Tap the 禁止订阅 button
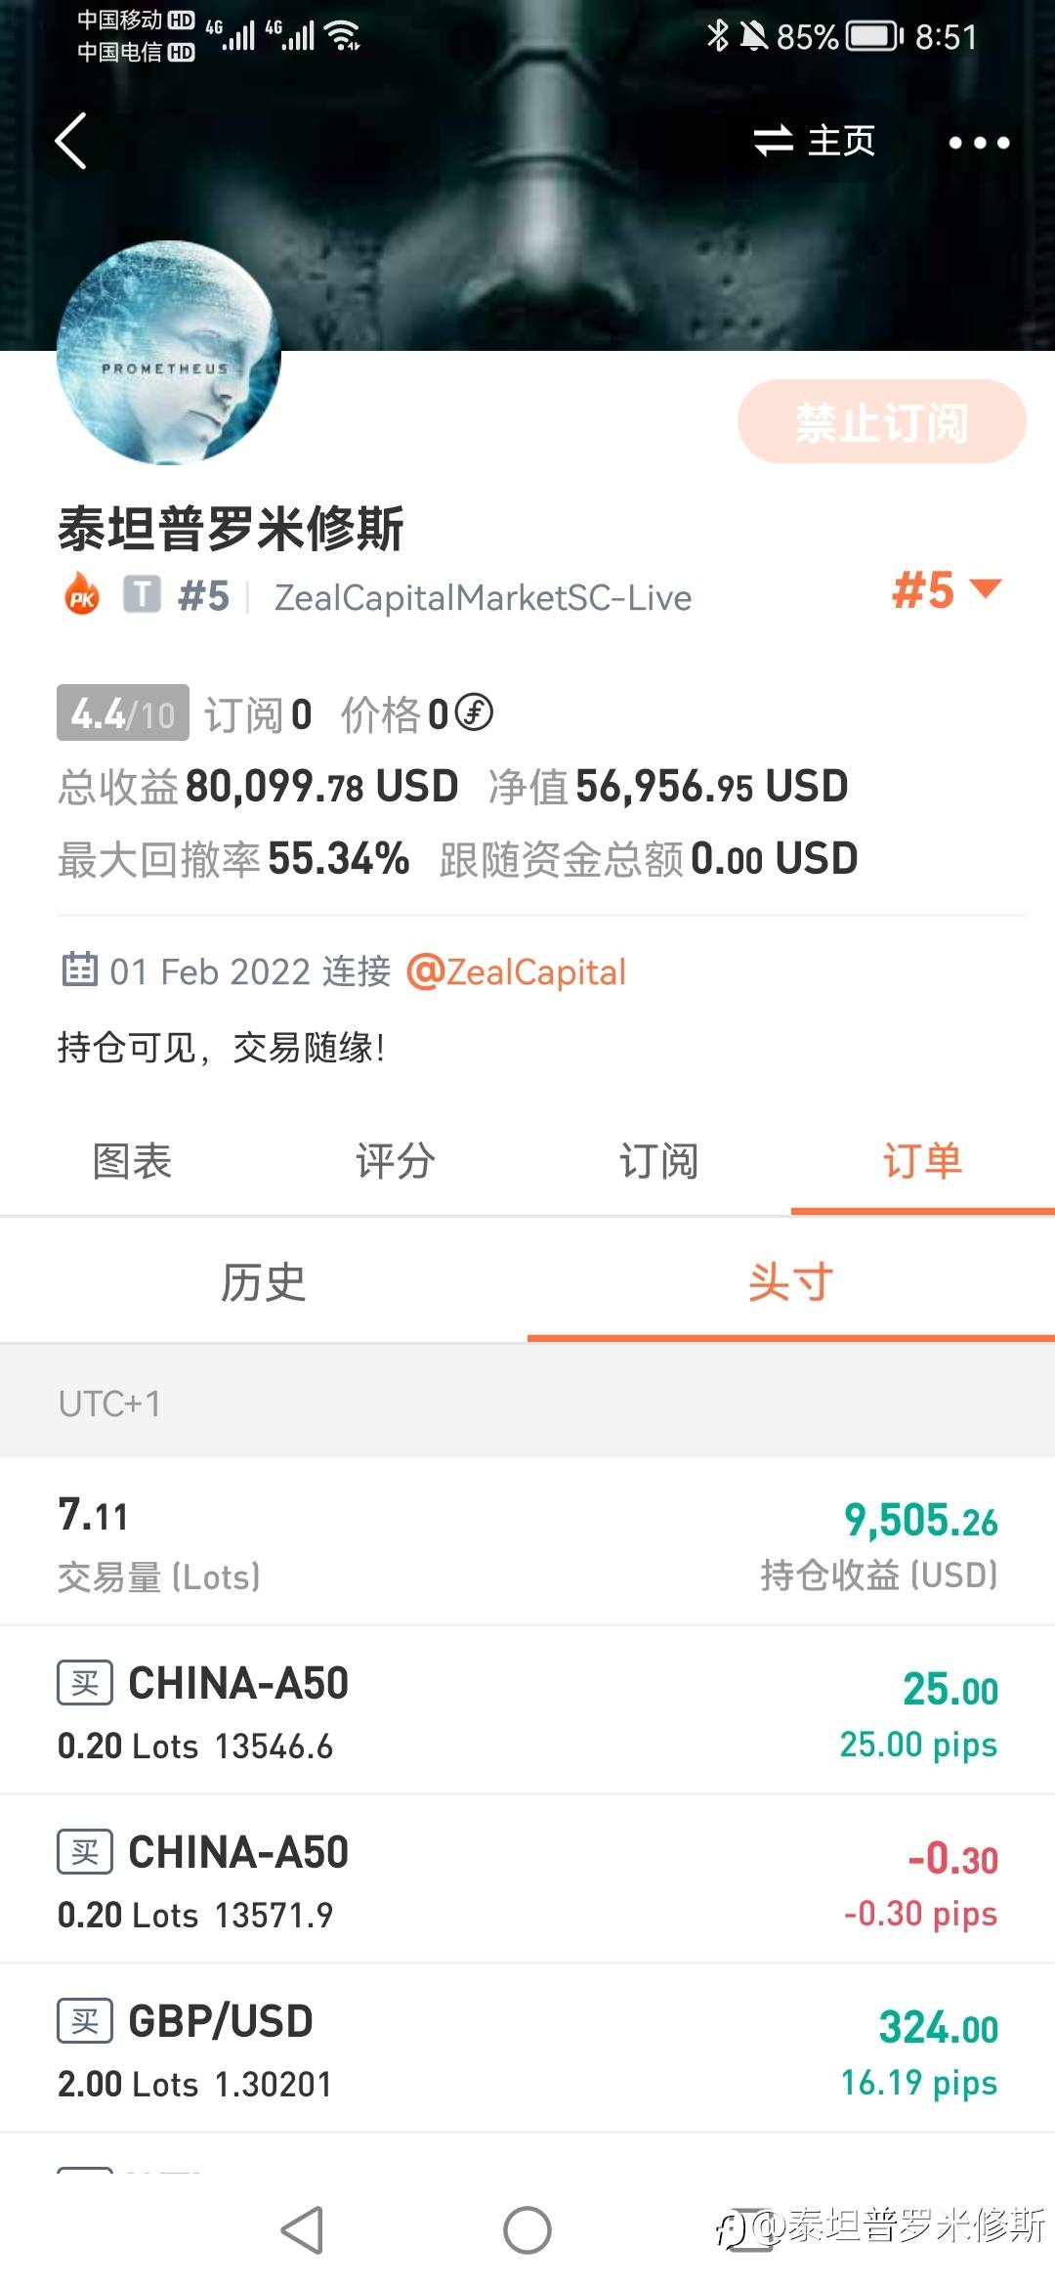 click(881, 422)
